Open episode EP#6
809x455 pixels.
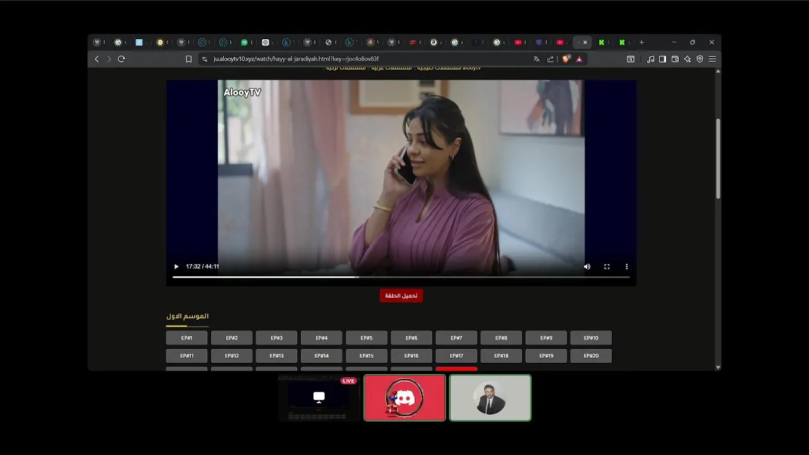pyautogui.click(x=411, y=338)
